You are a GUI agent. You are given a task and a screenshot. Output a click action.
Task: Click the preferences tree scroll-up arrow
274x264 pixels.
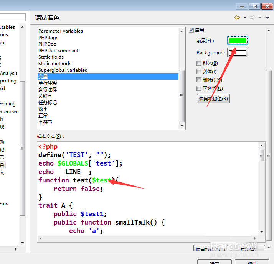pos(23,27)
